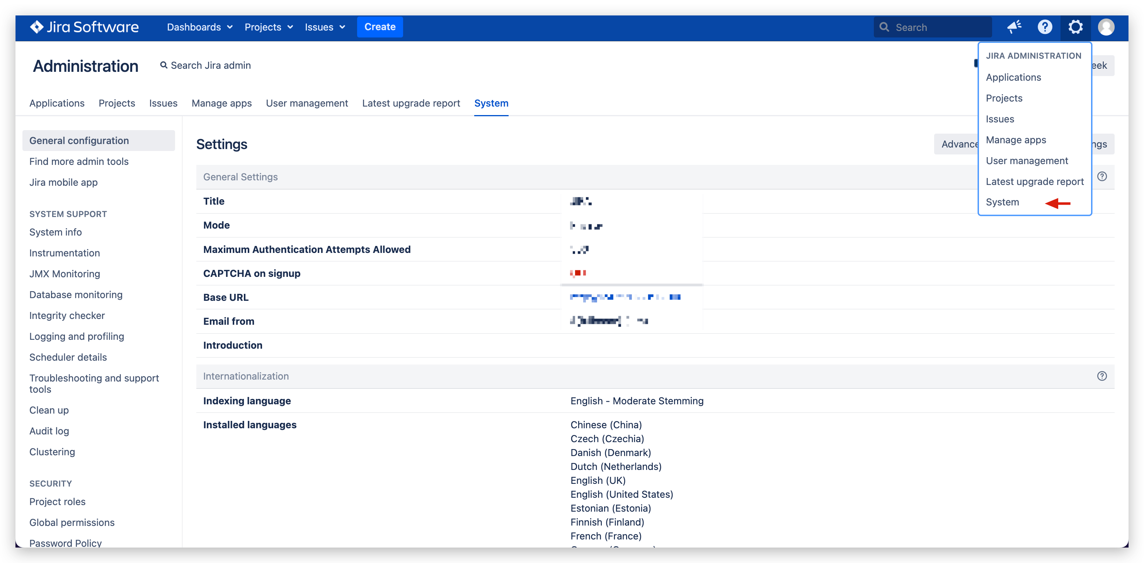Open the feedback megaphone icon
This screenshot has width=1144, height=563.
(x=1014, y=27)
